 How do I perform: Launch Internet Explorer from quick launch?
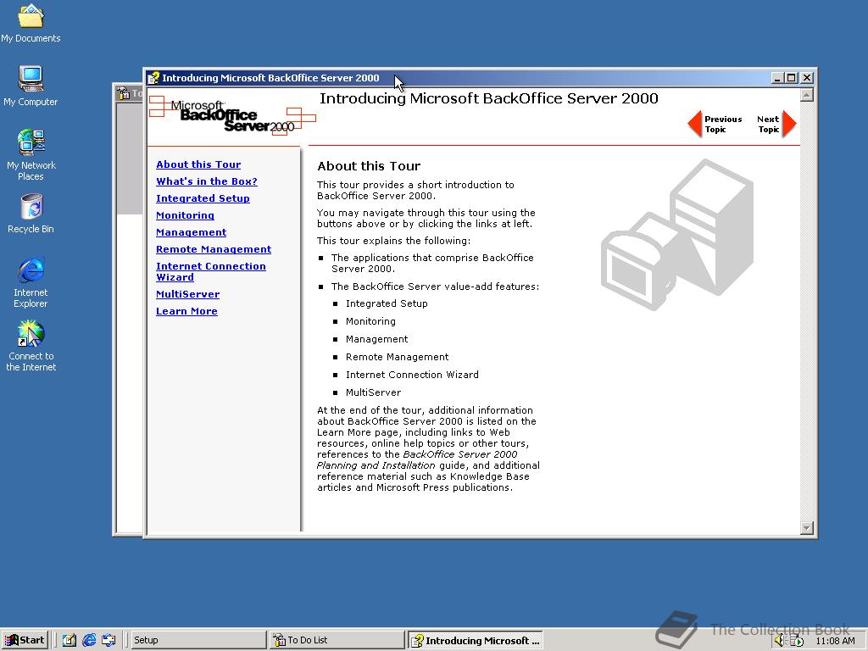[x=89, y=640]
